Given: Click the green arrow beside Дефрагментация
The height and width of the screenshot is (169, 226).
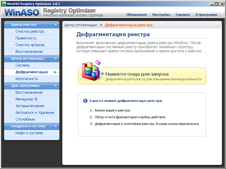Looking at the screenshot, I should [55, 72].
